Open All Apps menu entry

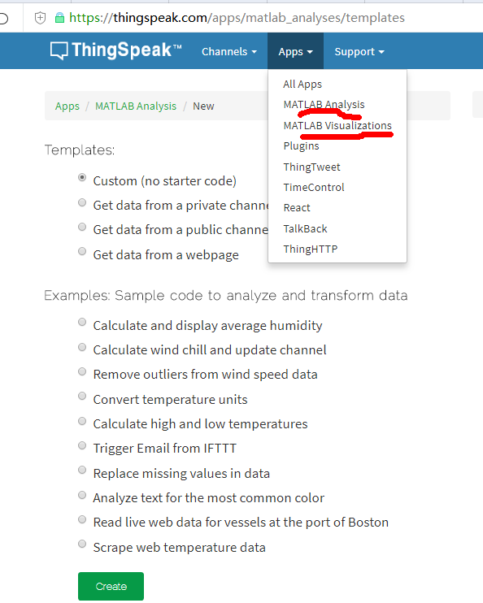tap(302, 85)
